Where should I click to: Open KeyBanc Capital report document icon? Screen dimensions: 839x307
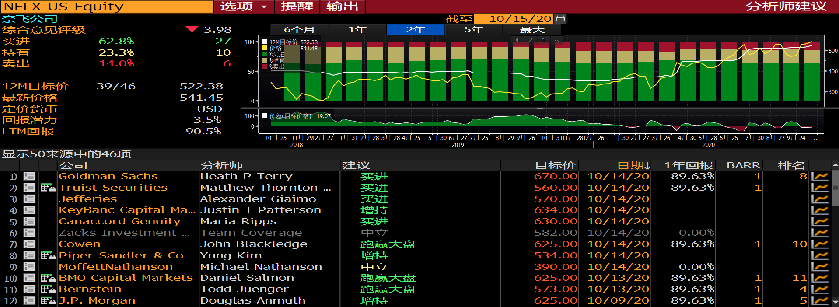coord(30,210)
